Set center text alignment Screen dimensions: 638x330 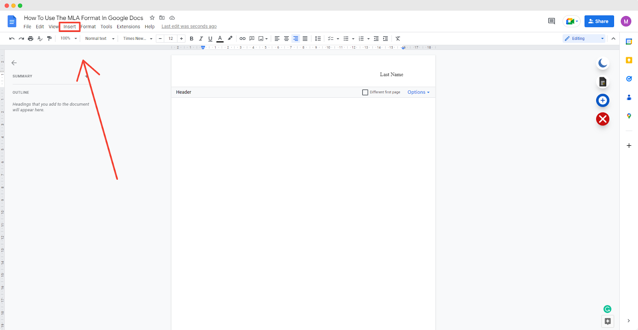[x=286, y=39]
